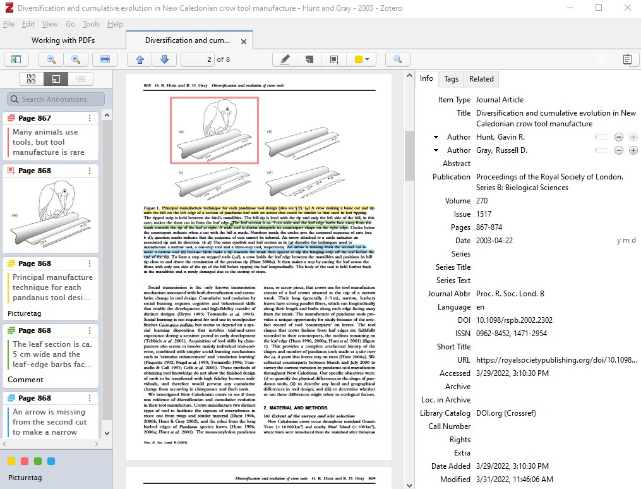Screen dimensions: 641x489
Task: Click the DOI field label
Action: coord(464,320)
